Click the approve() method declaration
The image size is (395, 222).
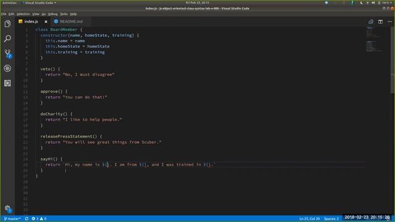click(x=54, y=92)
